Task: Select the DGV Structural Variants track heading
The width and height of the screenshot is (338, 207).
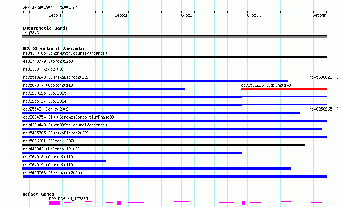Action: pos(53,49)
